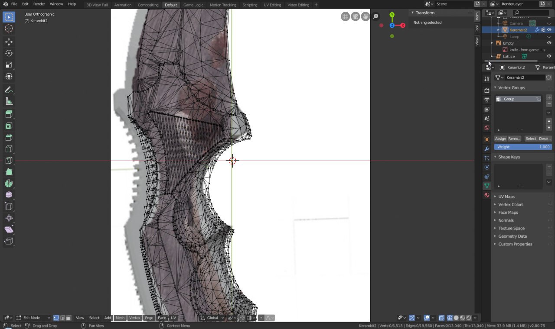Viewport: 555px width, 329px height.
Task: Open the Object properties tab
Action: (x=487, y=139)
